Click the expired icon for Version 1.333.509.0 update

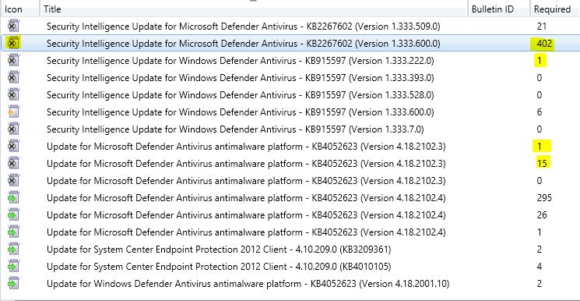pos(13,26)
